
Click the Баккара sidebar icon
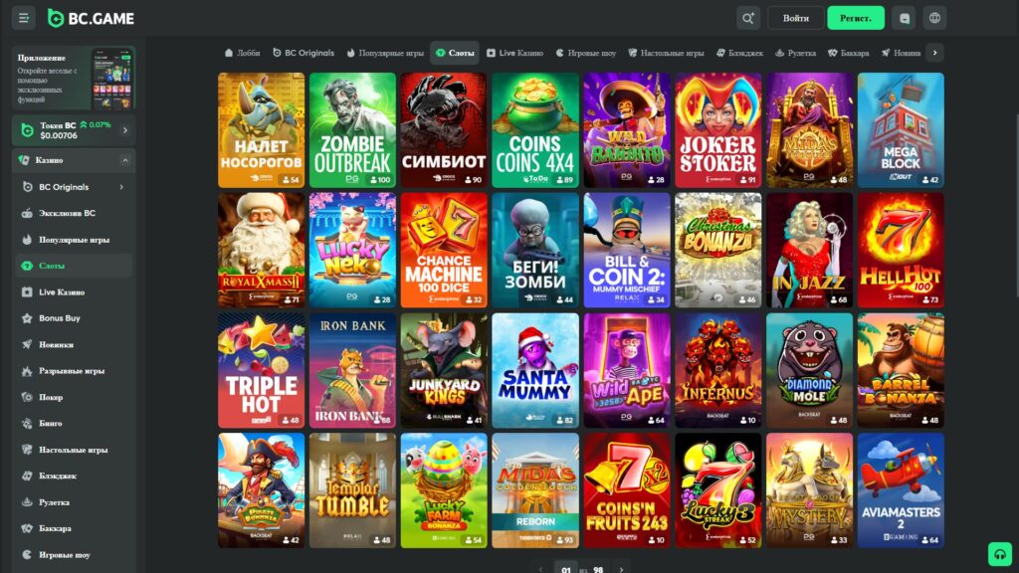(x=27, y=528)
